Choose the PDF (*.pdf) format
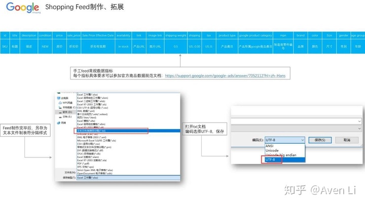 click(x=83, y=163)
